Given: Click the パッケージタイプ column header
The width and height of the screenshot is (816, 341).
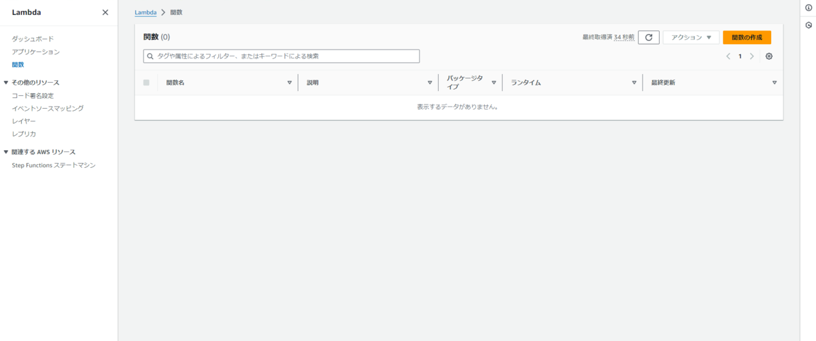Looking at the screenshot, I should [x=466, y=83].
